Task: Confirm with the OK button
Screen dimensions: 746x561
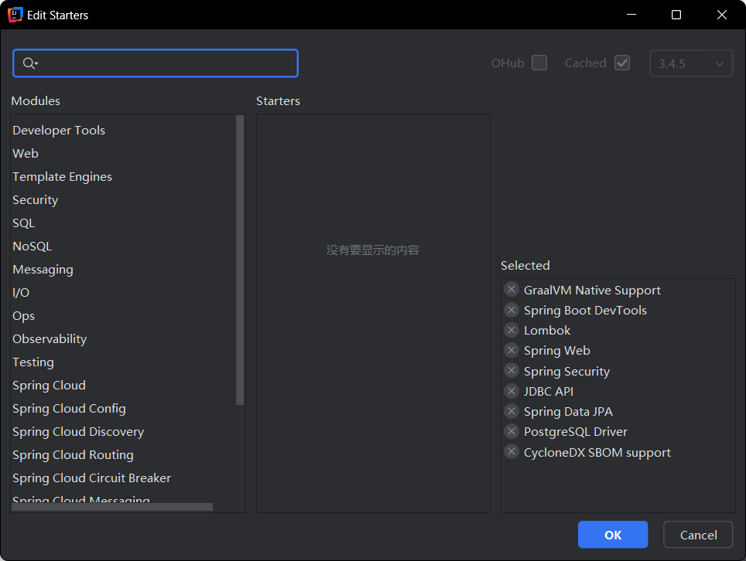Action: 613,535
